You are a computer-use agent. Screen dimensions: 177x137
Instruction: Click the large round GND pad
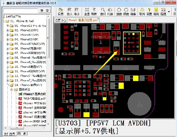139,104
